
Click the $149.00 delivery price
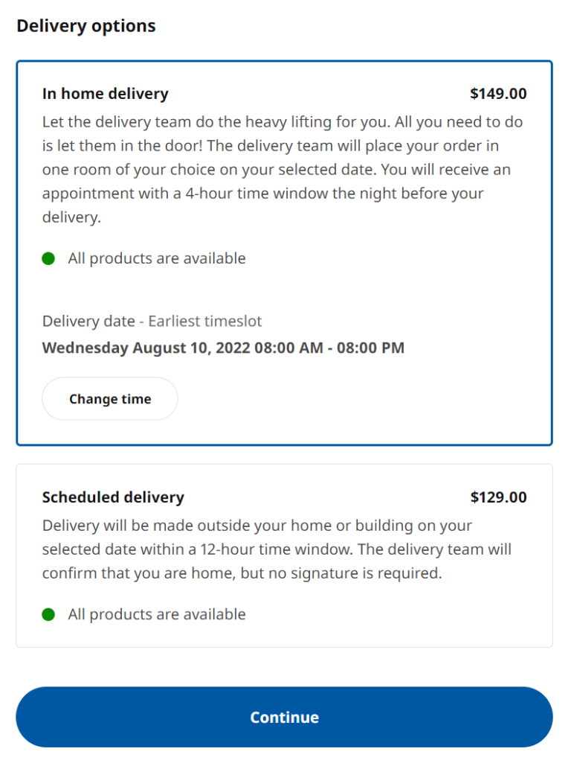click(x=498, y=94)
